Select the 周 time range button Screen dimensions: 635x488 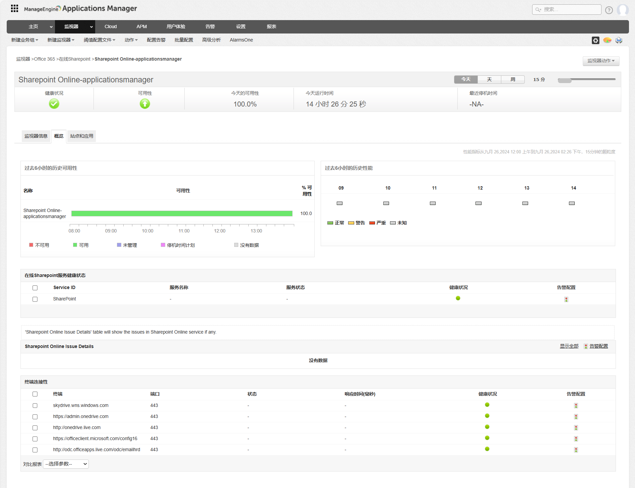click(x=512, y=79)
